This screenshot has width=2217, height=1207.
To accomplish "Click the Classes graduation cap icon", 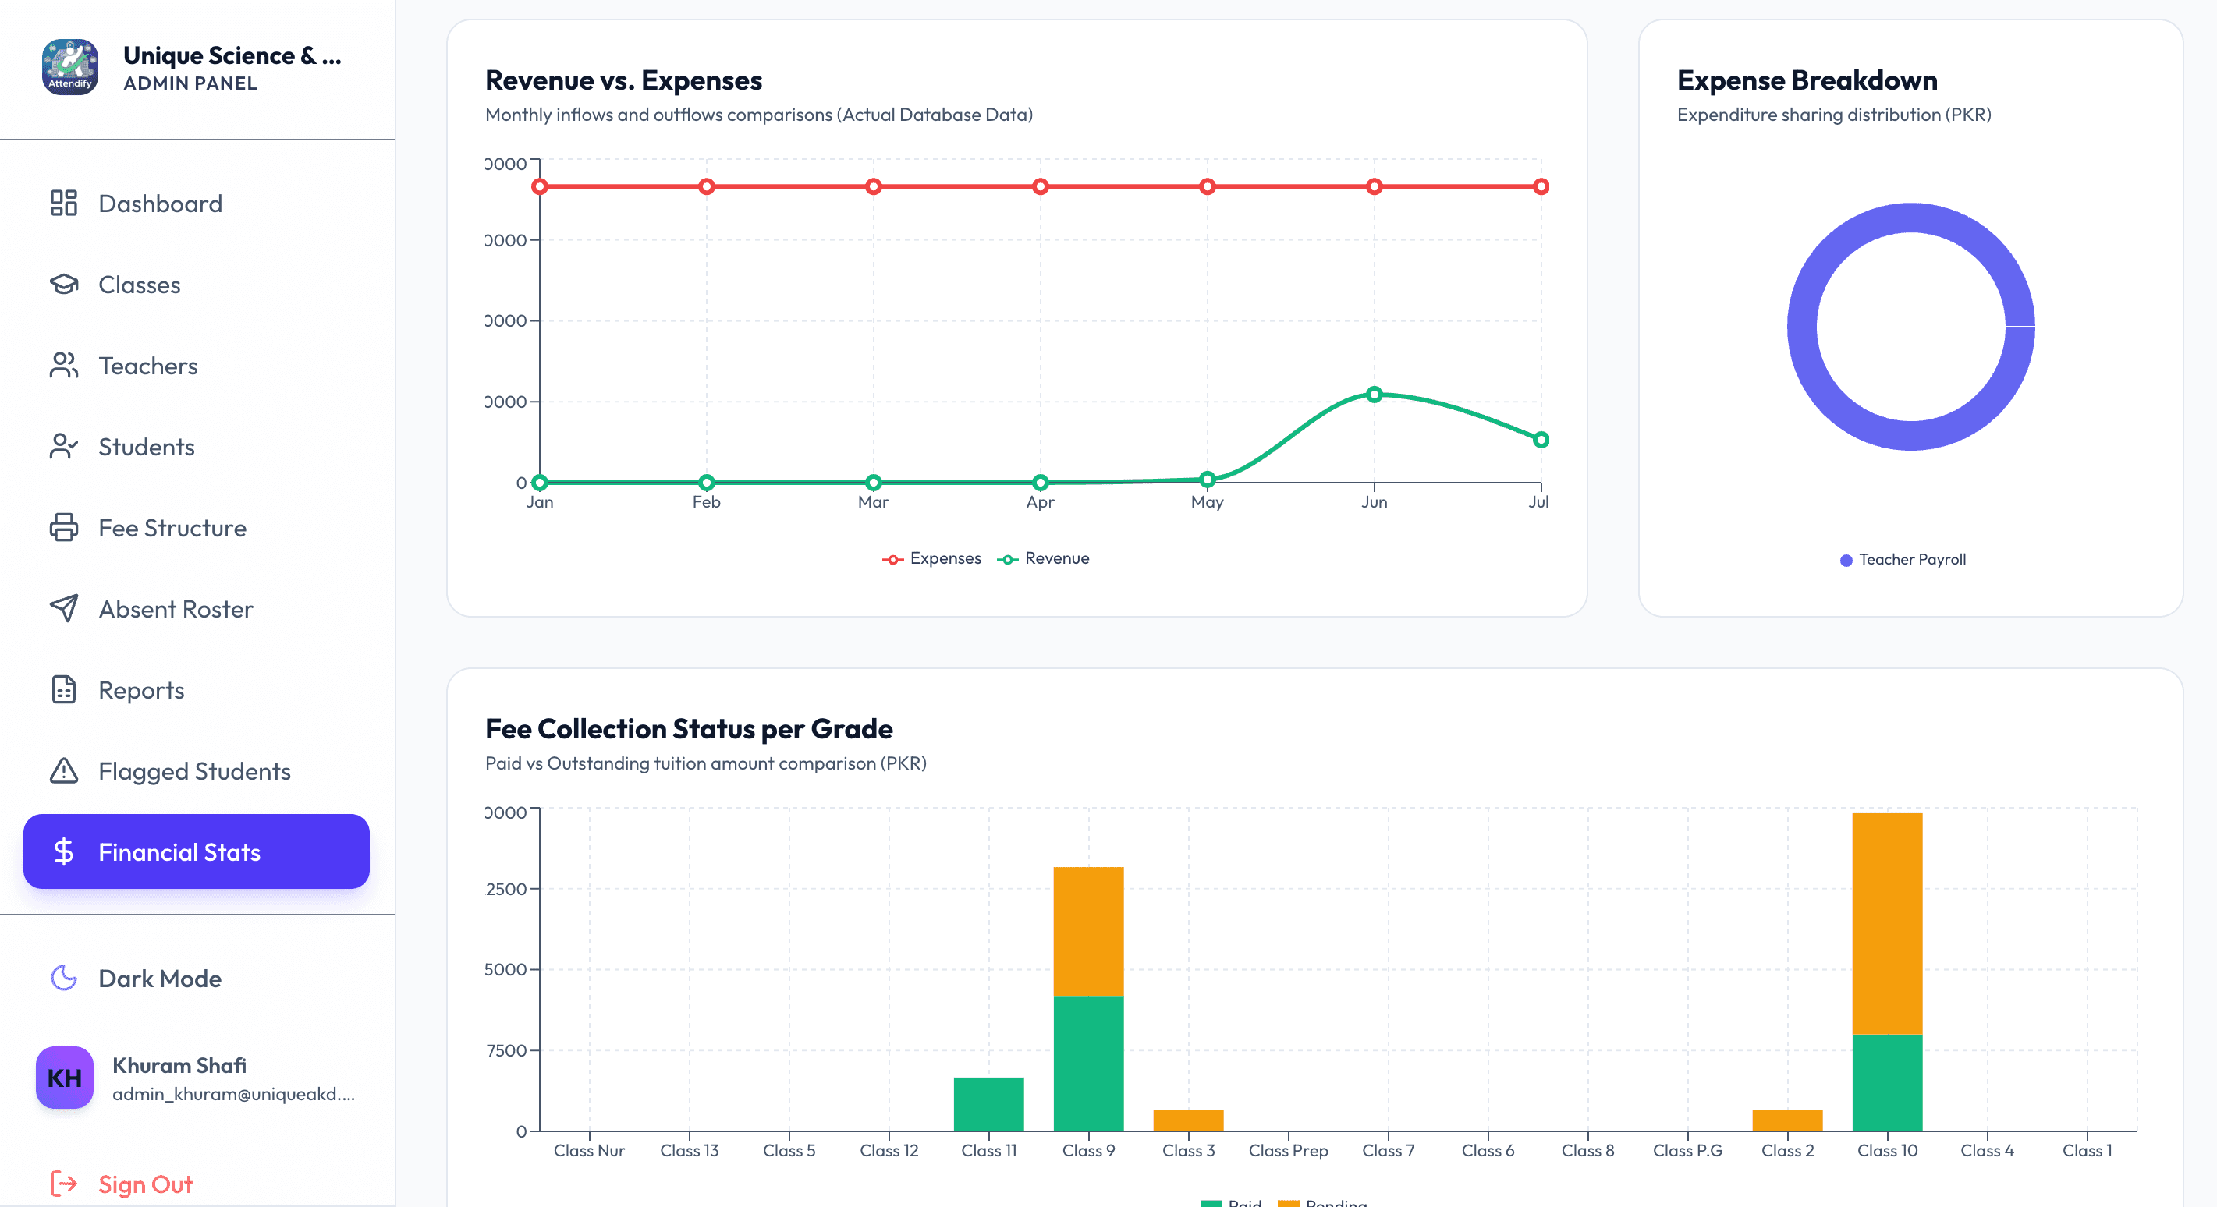I will click(64, 284).
